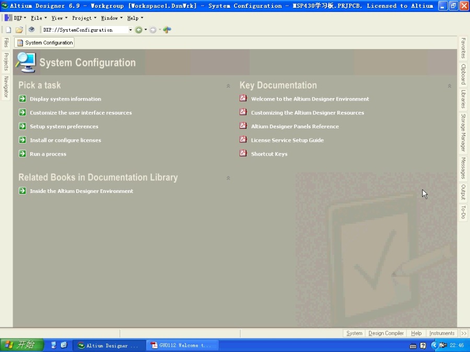Click the home page toolbar icon
Viewport: 470px width, 352px height.
click(x=167, y=29)
